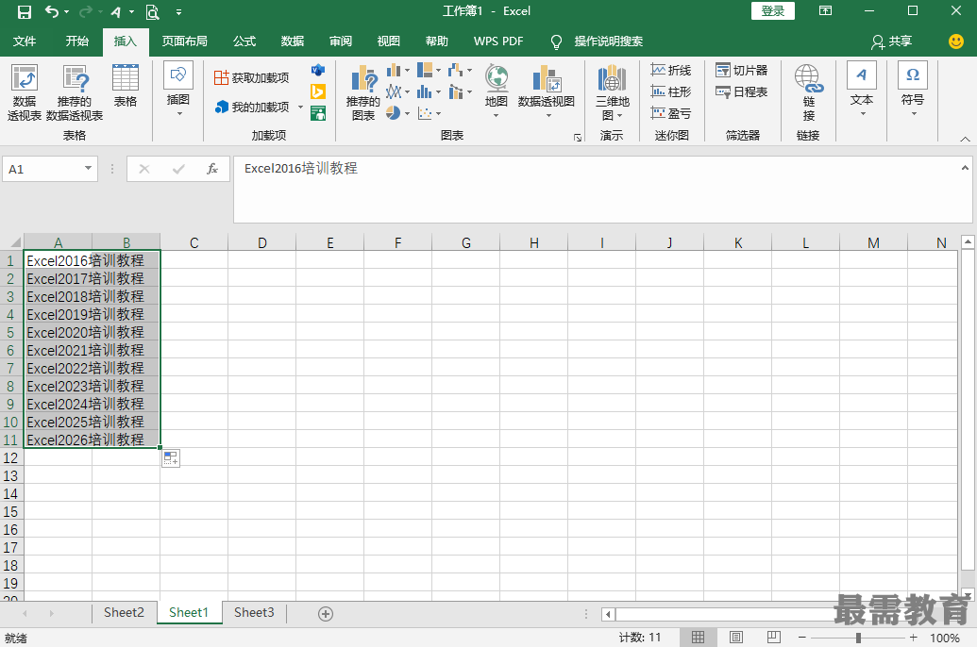Switch to the Data (数据) tab

(x=293, y=41)
